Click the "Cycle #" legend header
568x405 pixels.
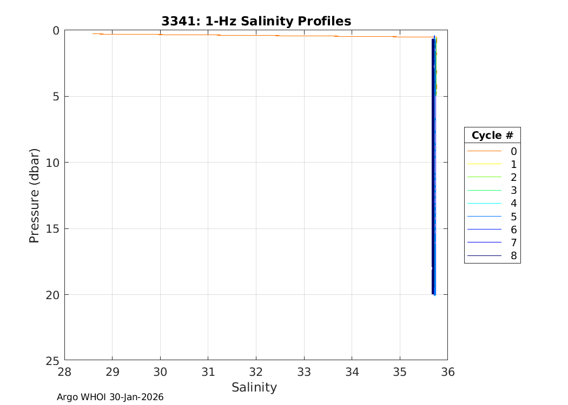(492, 135)
